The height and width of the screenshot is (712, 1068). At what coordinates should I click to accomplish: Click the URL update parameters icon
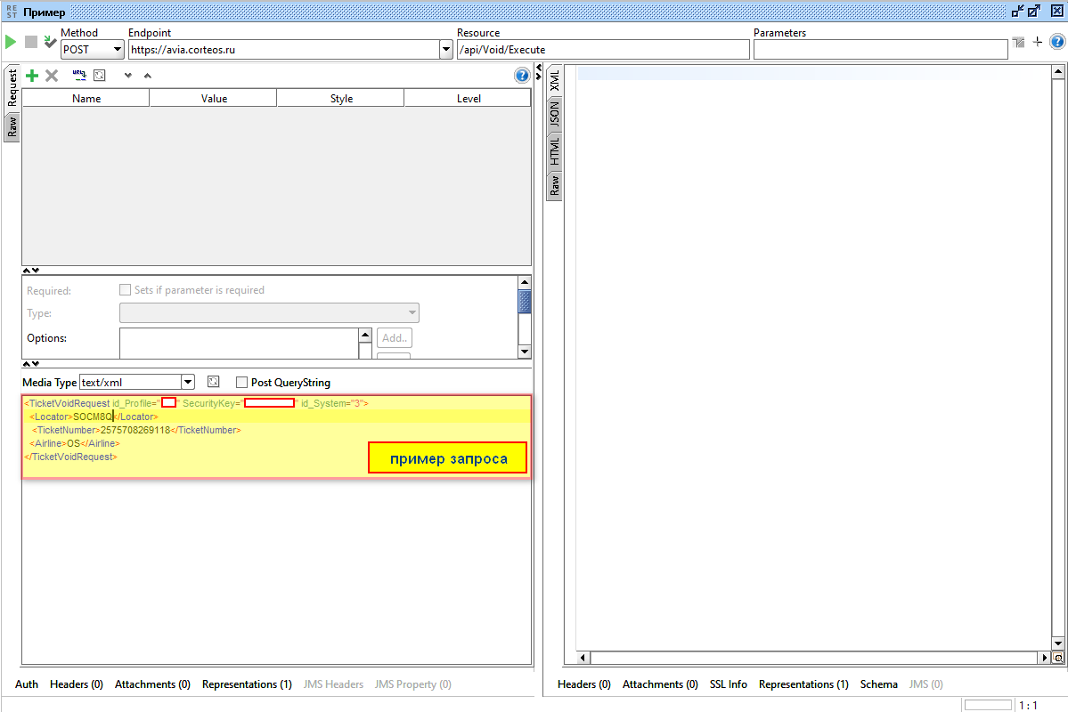click(x=79, y=76)
